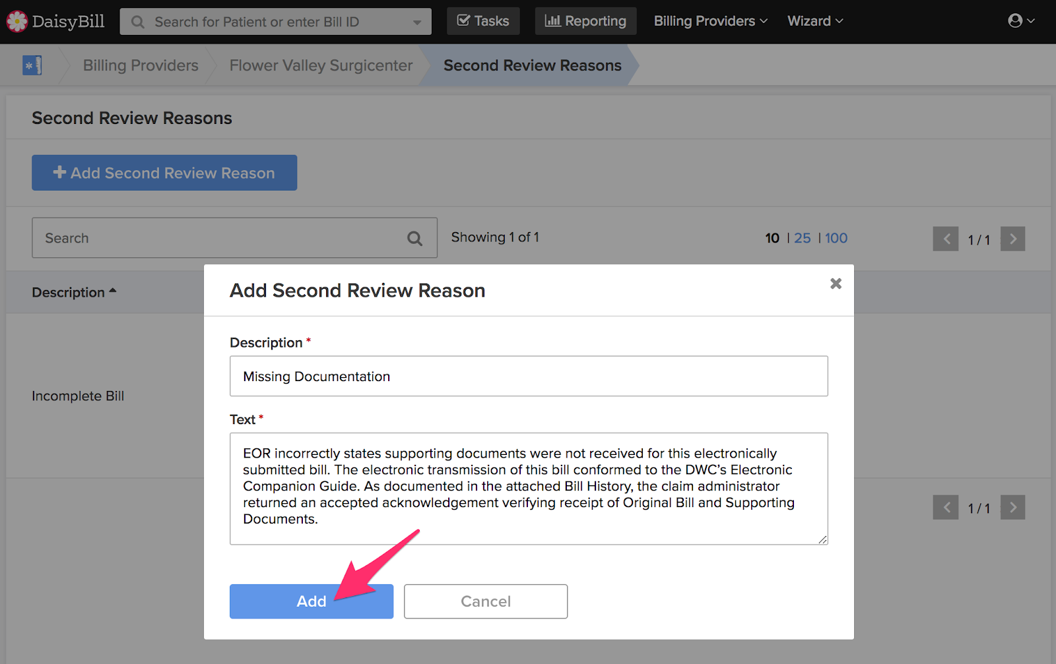Click the Add button in the dialog

pyautogui.click(x=312, y=601)
